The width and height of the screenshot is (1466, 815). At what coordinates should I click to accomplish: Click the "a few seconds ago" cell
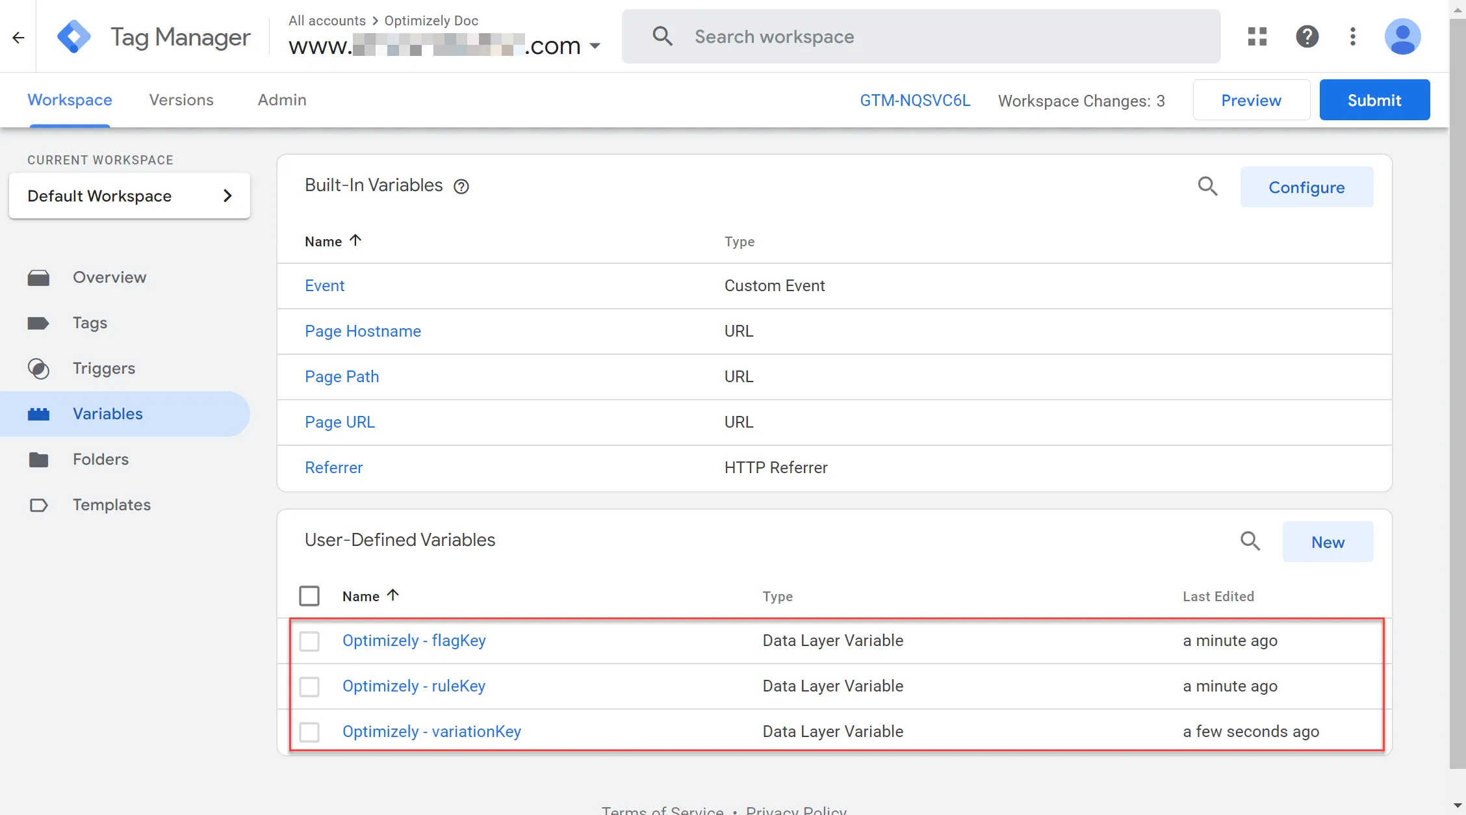(1250, 732)
